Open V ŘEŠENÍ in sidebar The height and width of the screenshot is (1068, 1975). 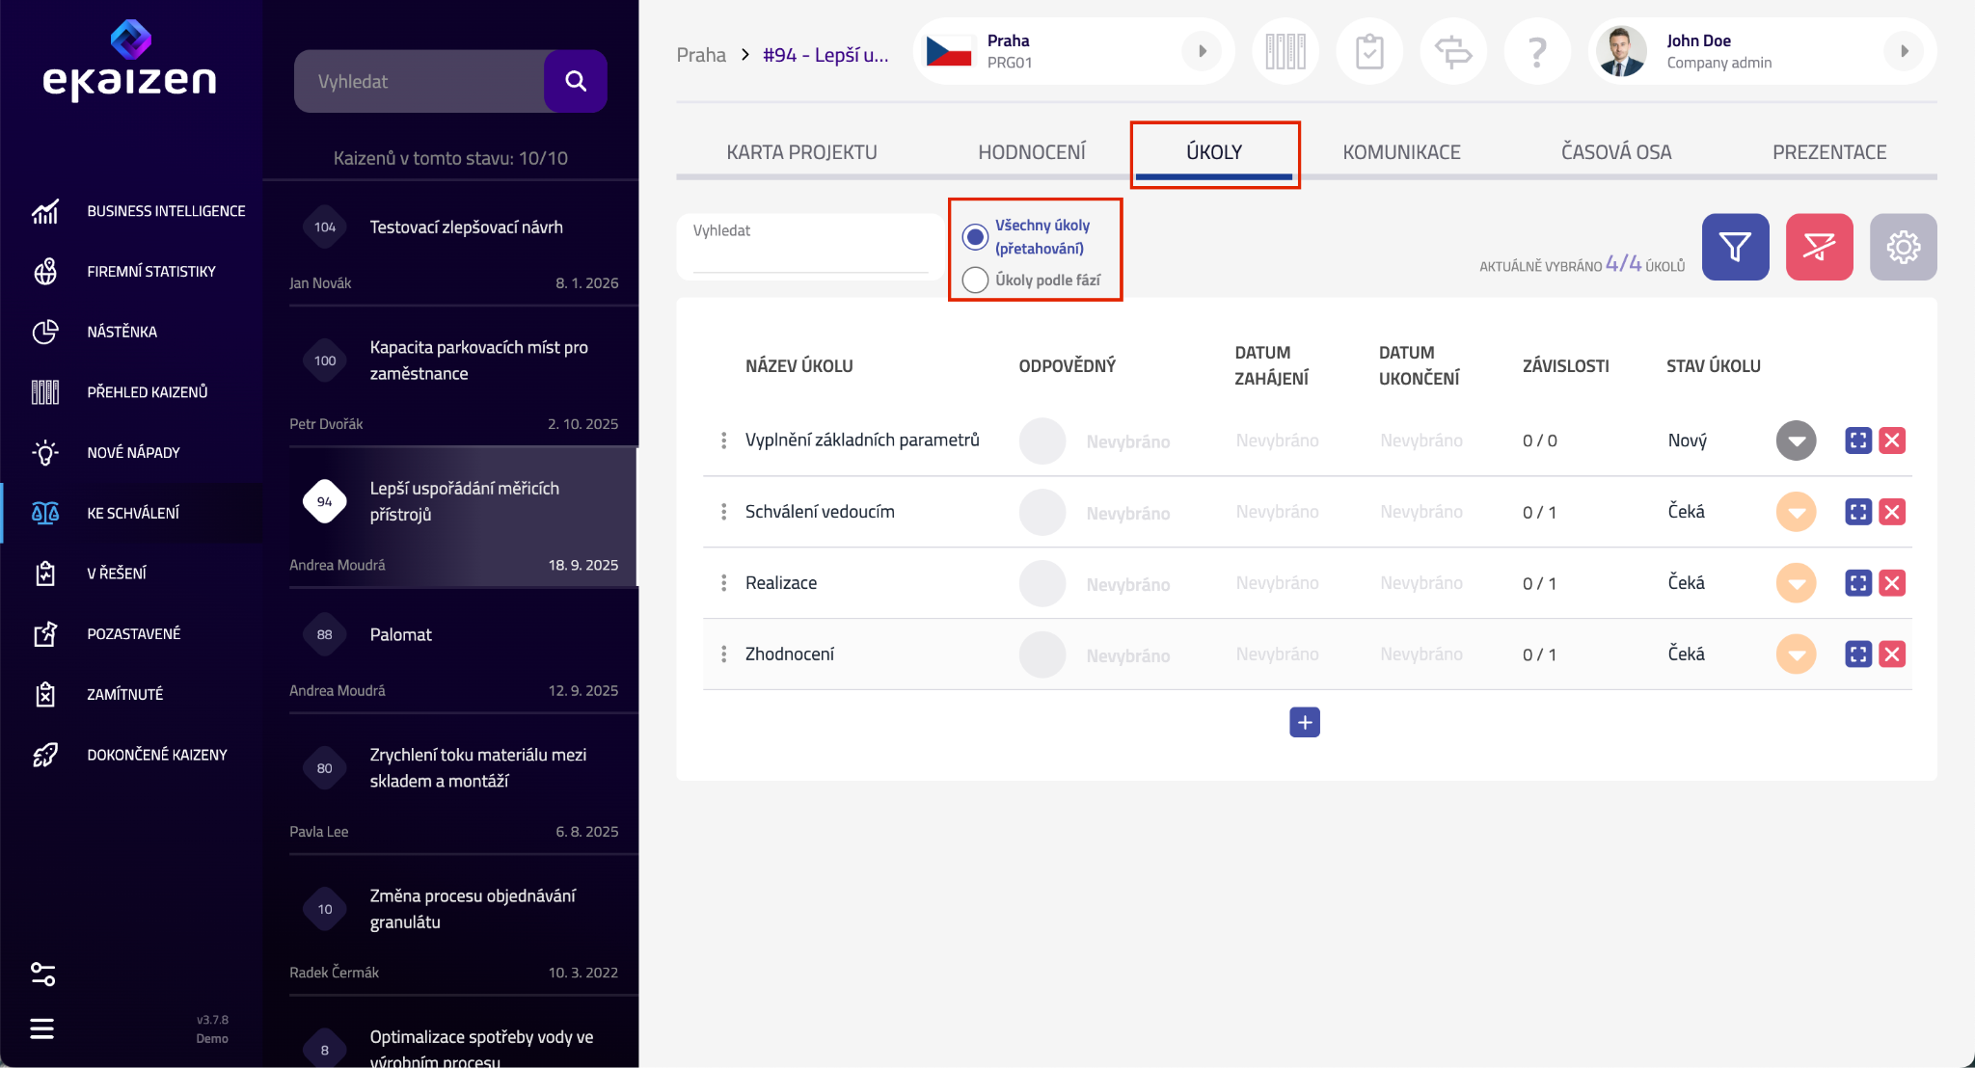(117, 574)
